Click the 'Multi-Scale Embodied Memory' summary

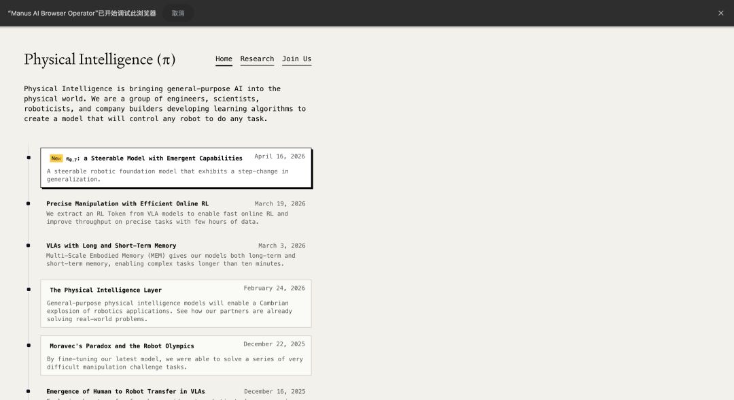[x=171, y=259]
